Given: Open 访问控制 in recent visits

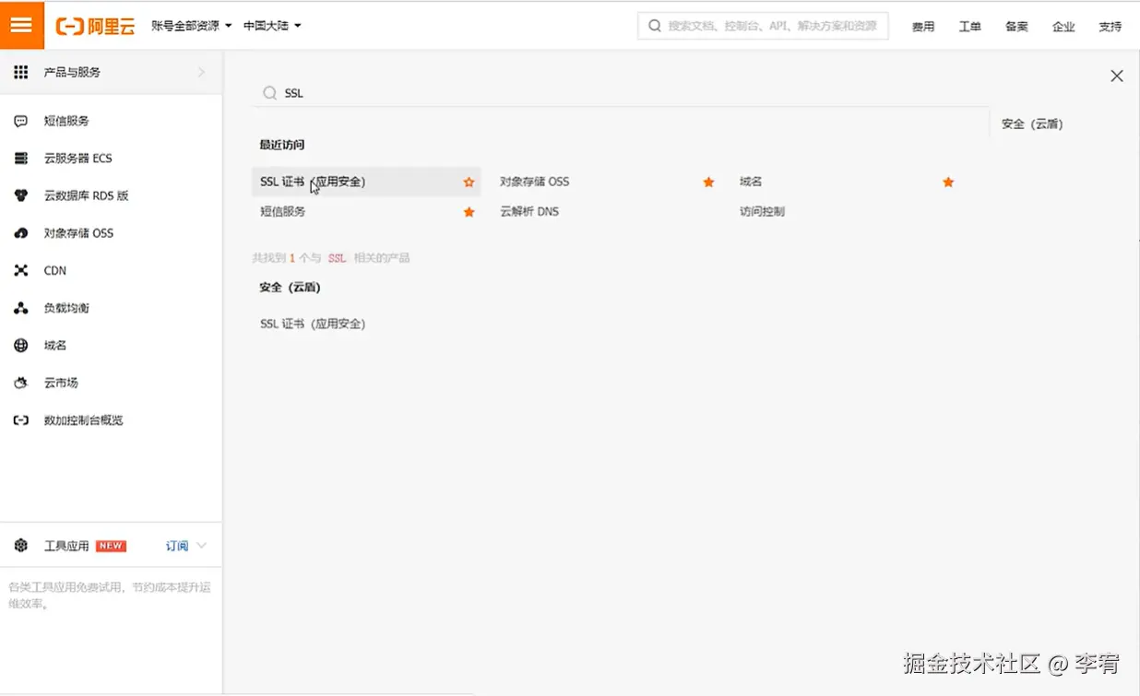Looking at the screenshot, I should (x=762, y=211).
